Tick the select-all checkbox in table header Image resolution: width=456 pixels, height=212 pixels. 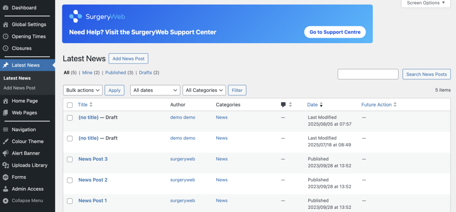point(70,105)
